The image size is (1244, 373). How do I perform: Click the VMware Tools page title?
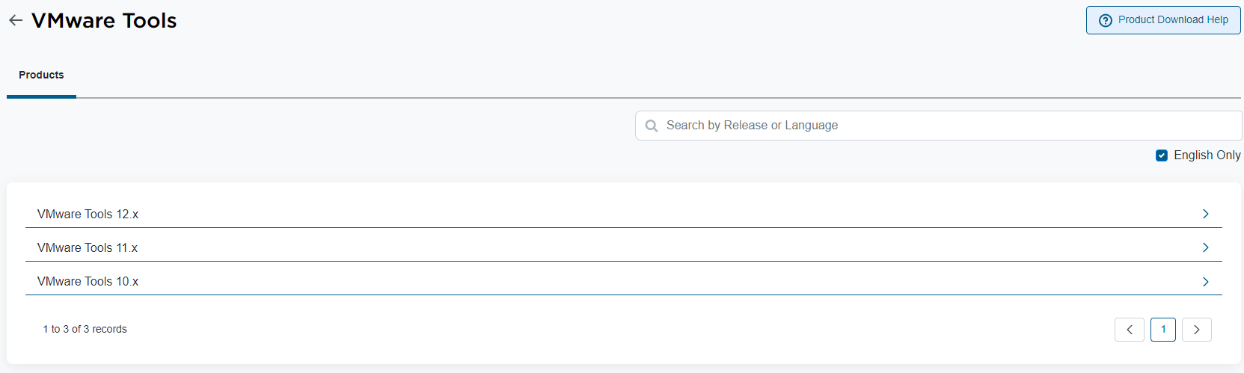click(x=104, y=21)
